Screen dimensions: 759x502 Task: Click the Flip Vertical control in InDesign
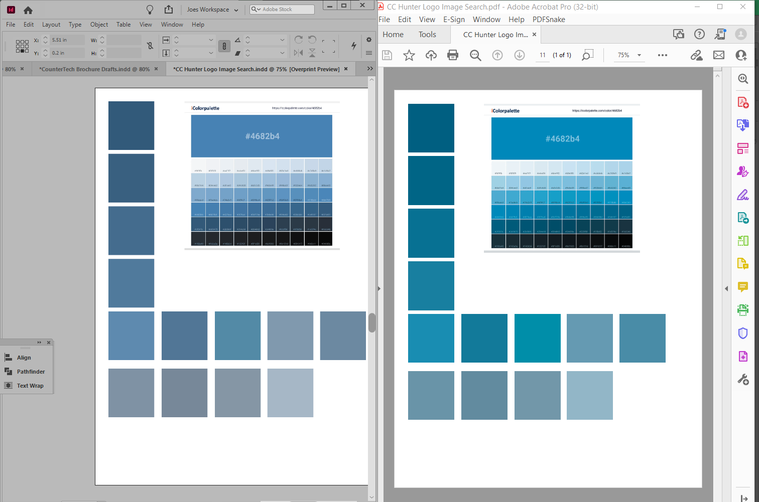pos(312,53)
